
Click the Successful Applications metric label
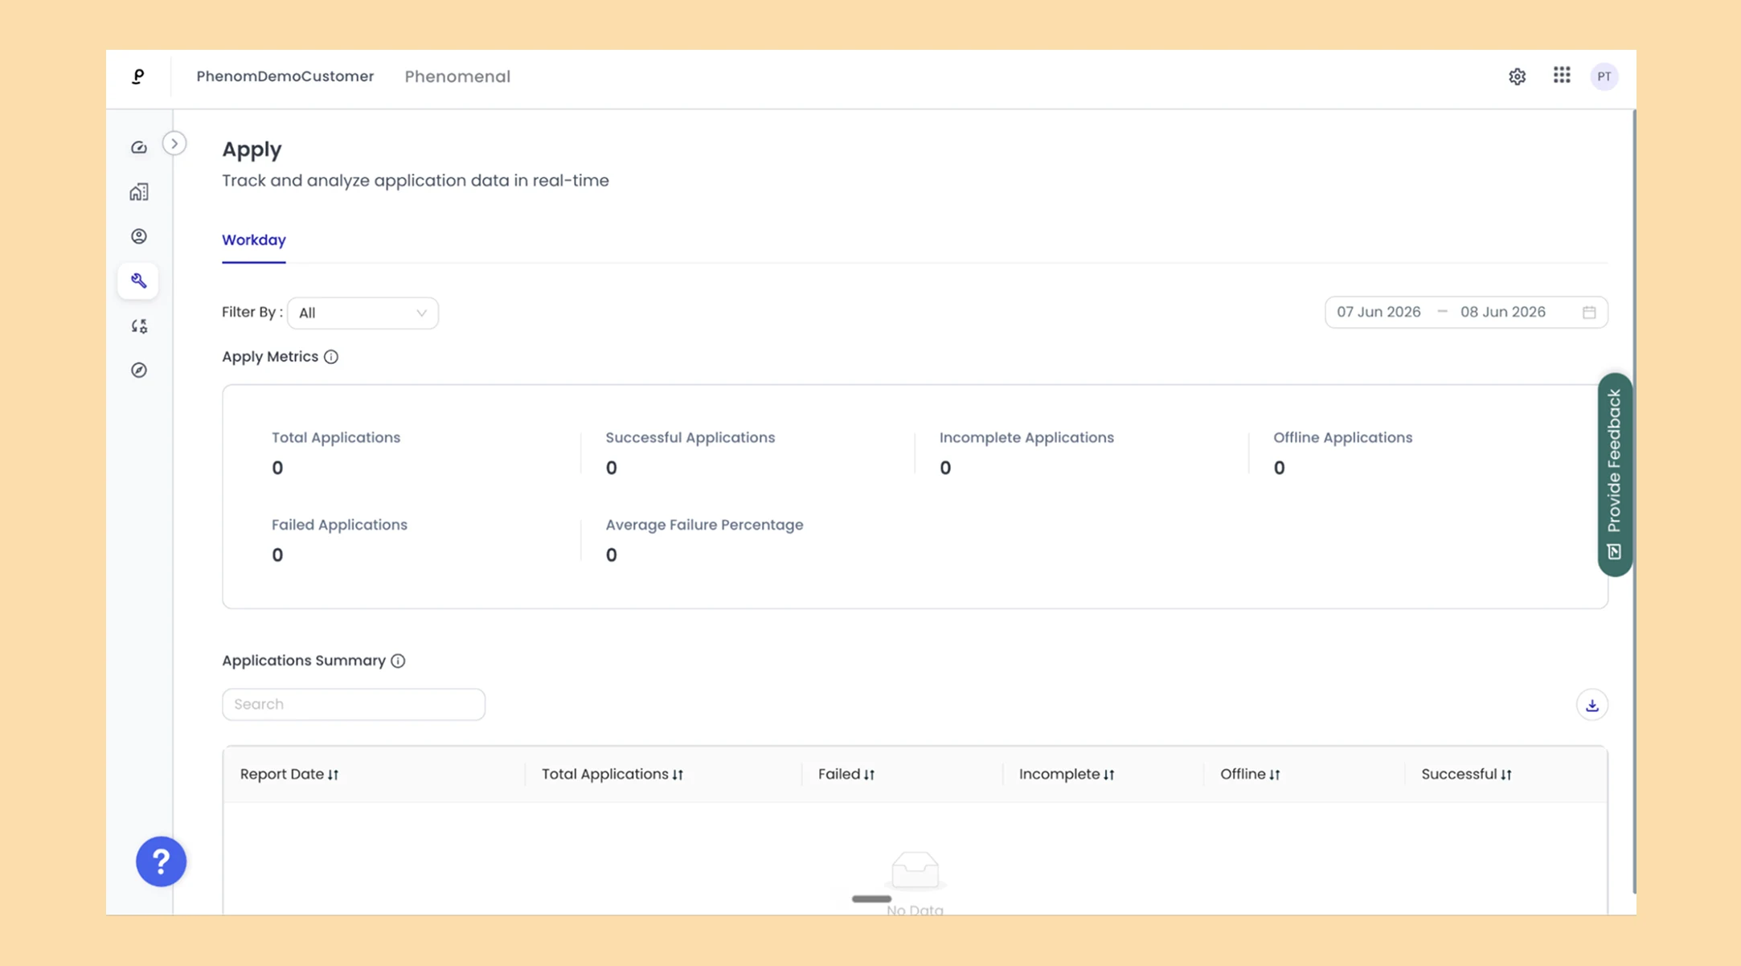click(690, 438)
